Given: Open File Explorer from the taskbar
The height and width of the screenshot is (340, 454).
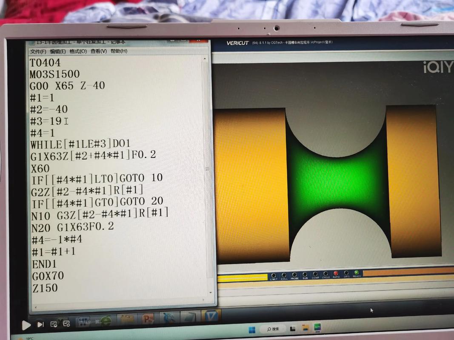Looking at the screenshot, I should (305, 328).
